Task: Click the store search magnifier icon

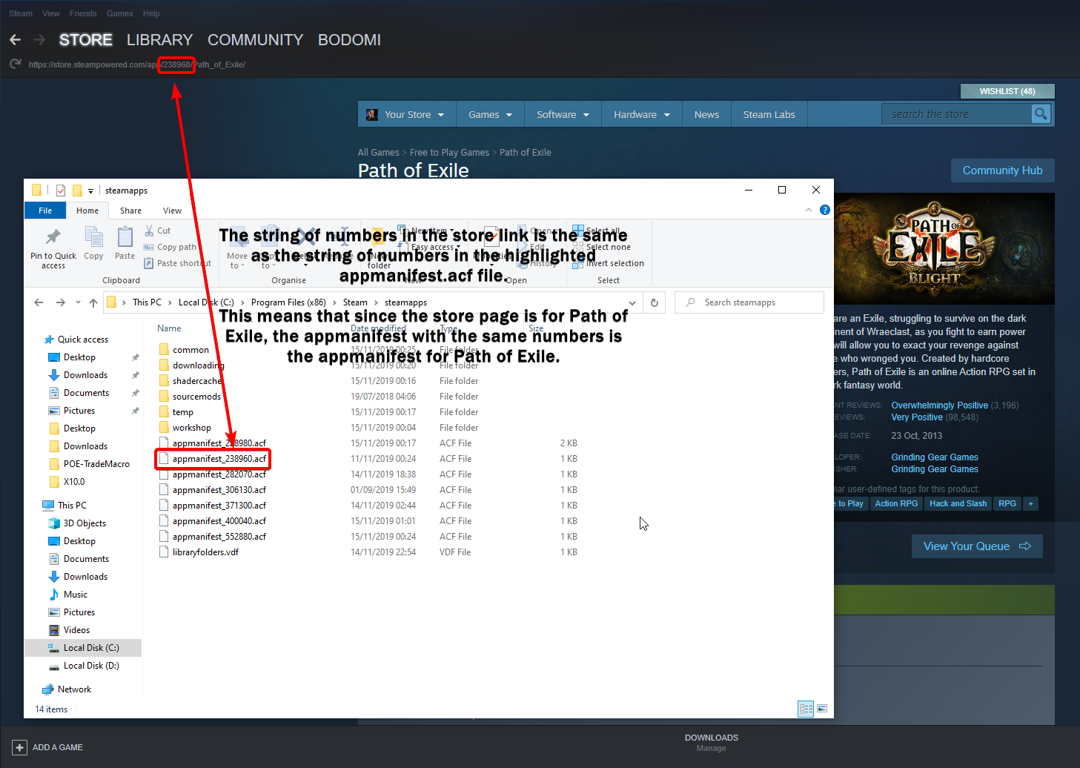Action: tap(1041, 113)
